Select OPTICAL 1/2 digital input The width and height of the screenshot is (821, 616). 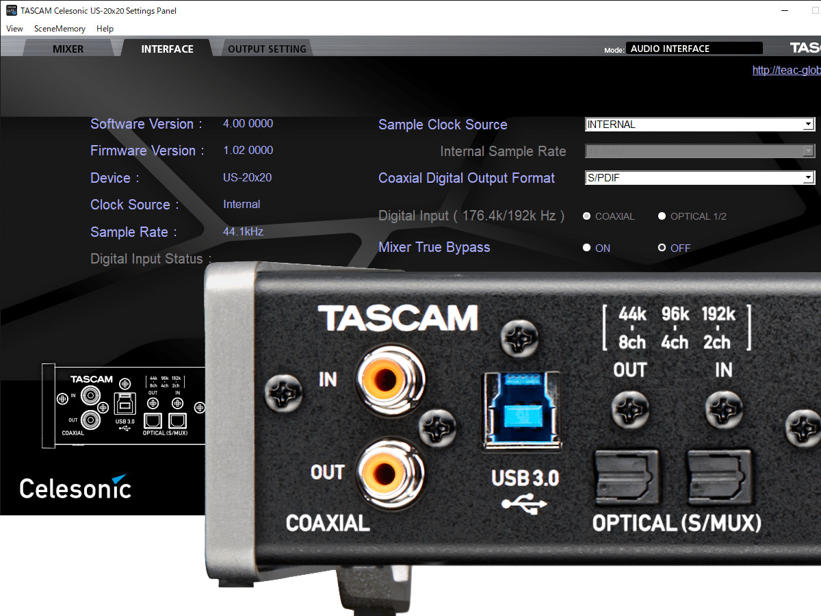point(662,216)
